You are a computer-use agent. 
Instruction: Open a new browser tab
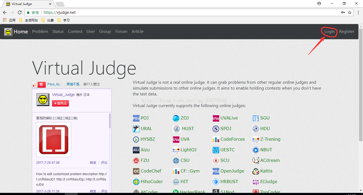click(60, 4)
